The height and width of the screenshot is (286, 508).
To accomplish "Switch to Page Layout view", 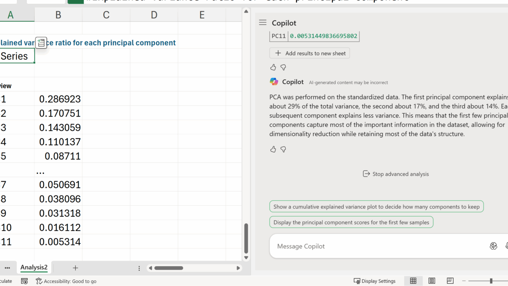I will [432, 281].
